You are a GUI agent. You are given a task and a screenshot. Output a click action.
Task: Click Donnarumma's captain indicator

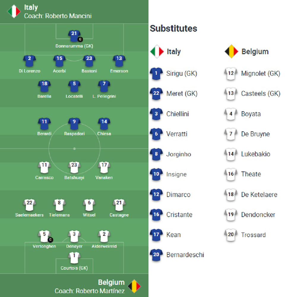(x=80, y=39)
